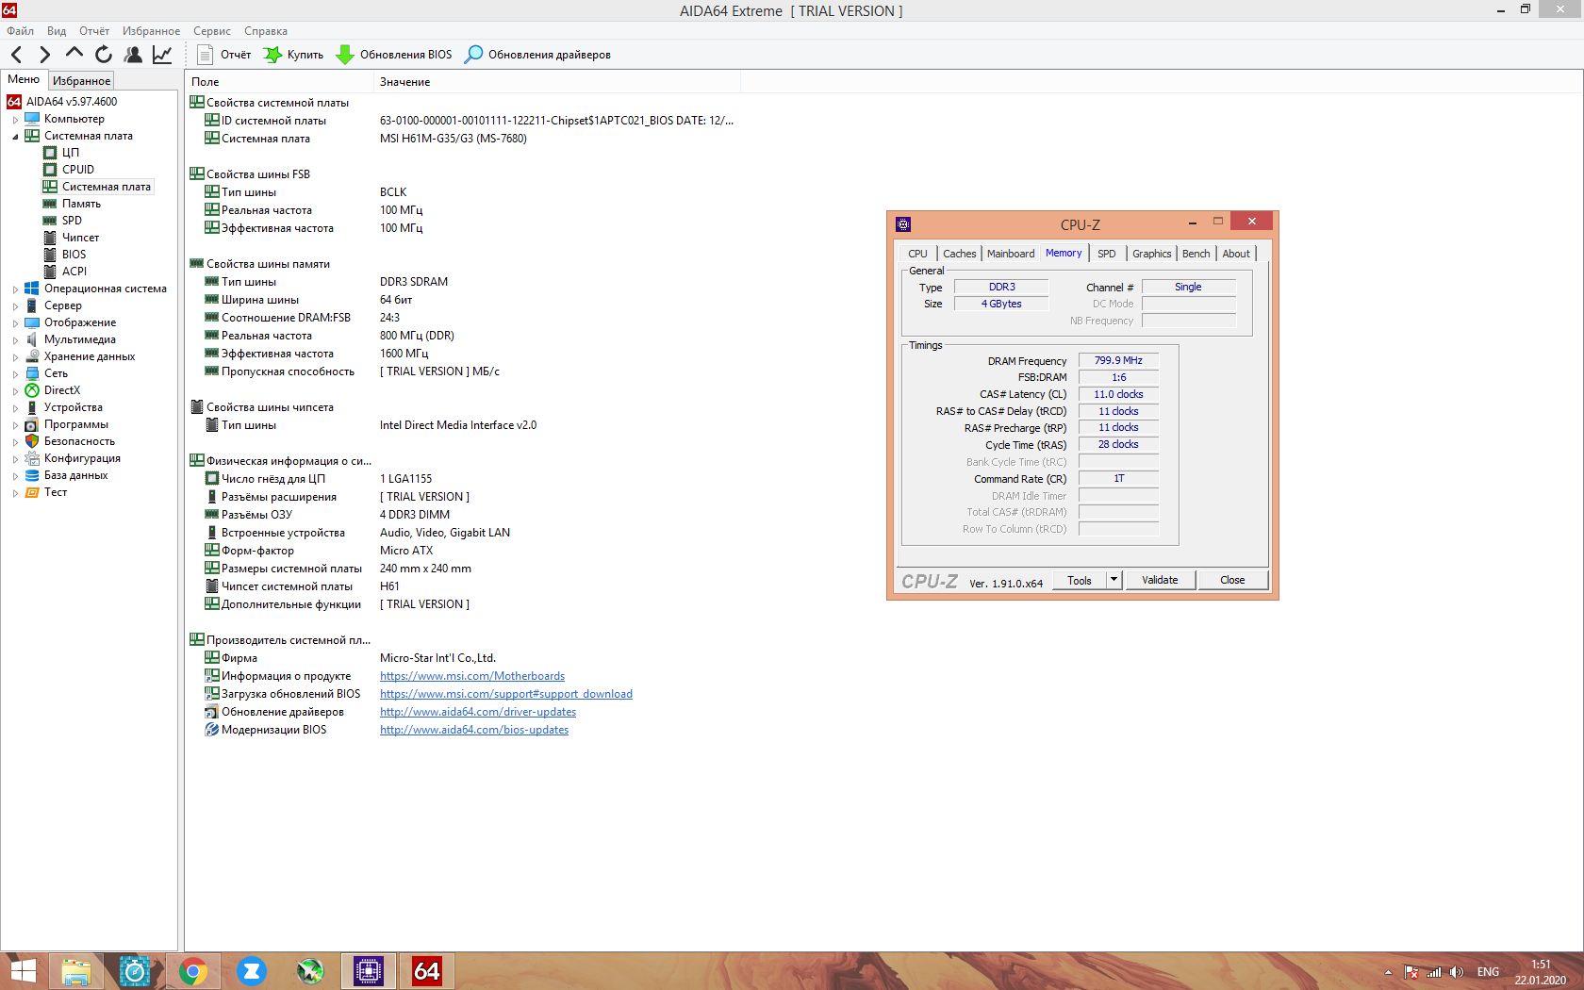Screen dimensions: 1584x990
Task: Switch to the Избранное sidebar tab
Action: tap(81, 81)
